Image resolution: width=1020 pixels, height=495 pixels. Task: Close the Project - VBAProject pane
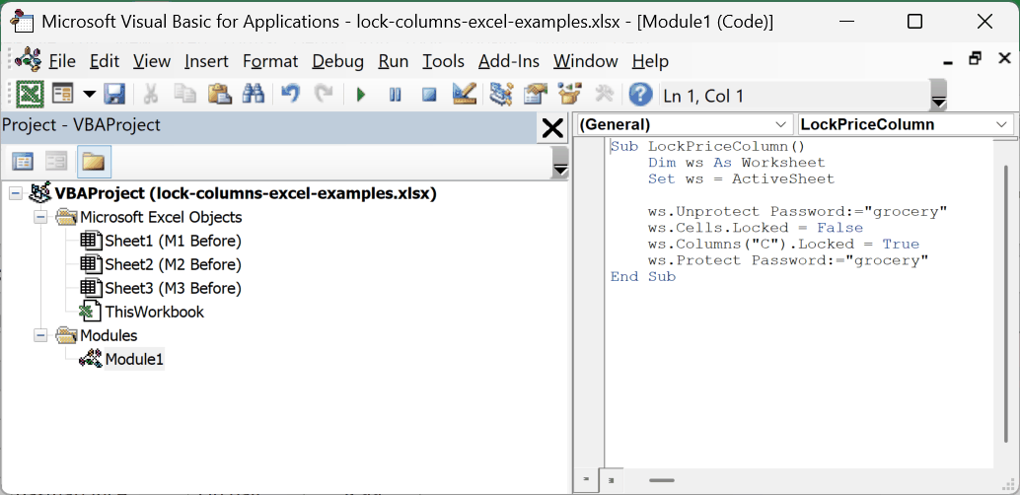click(x=552, y=128)
